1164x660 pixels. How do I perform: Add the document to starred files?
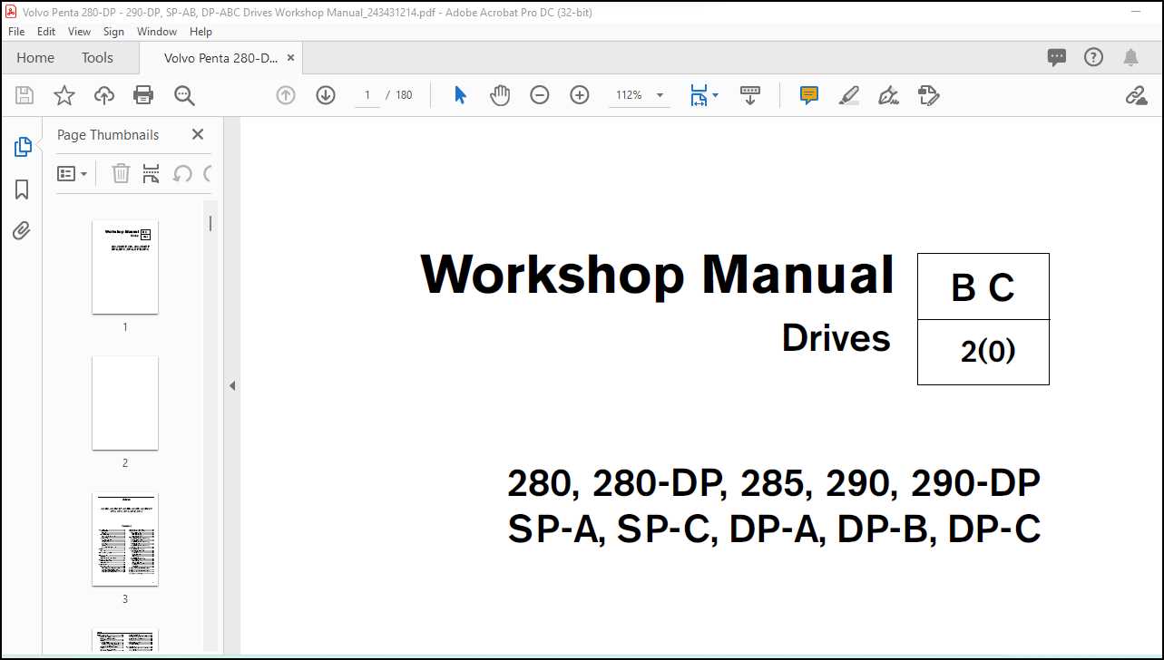(x=64, y=95)
